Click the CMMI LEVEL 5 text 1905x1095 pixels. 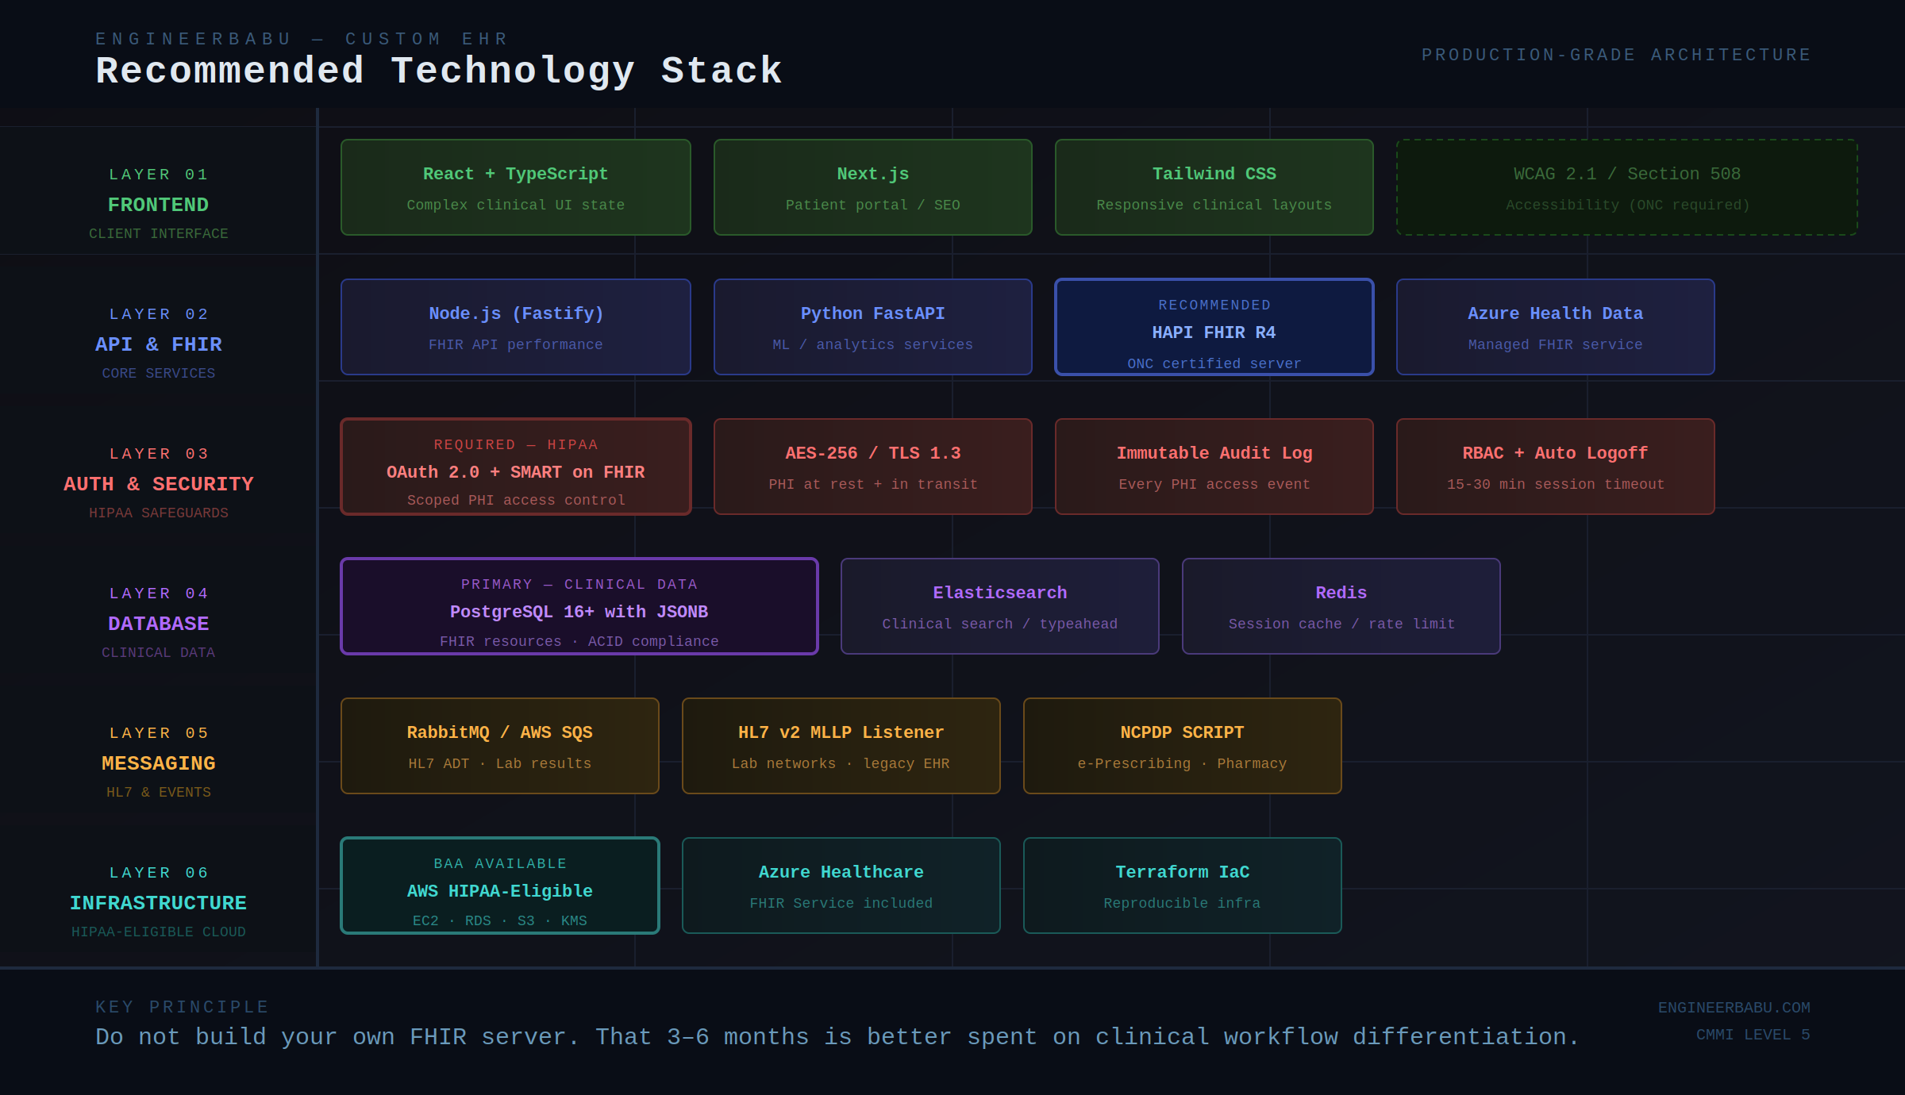coord(1753,1035)
